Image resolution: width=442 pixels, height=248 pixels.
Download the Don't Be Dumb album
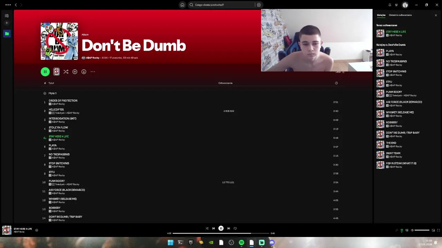(x=84, y=72)
